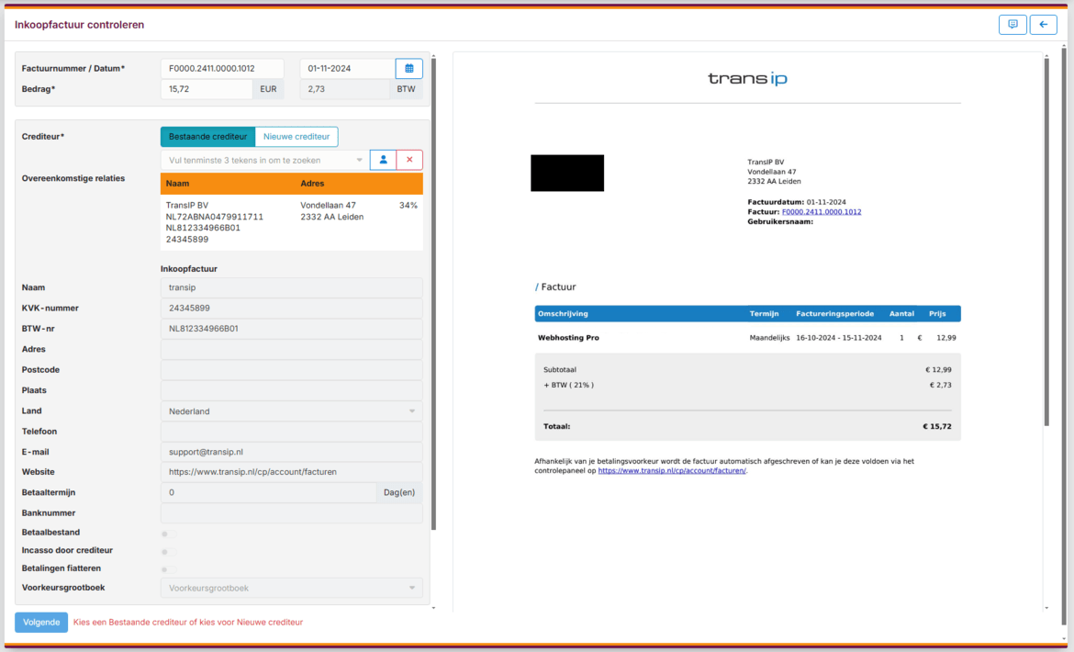Image resolution: width=1074 pixels, height=652 pixels.
Task: Click the 34% match score
Action: [408, 206]
